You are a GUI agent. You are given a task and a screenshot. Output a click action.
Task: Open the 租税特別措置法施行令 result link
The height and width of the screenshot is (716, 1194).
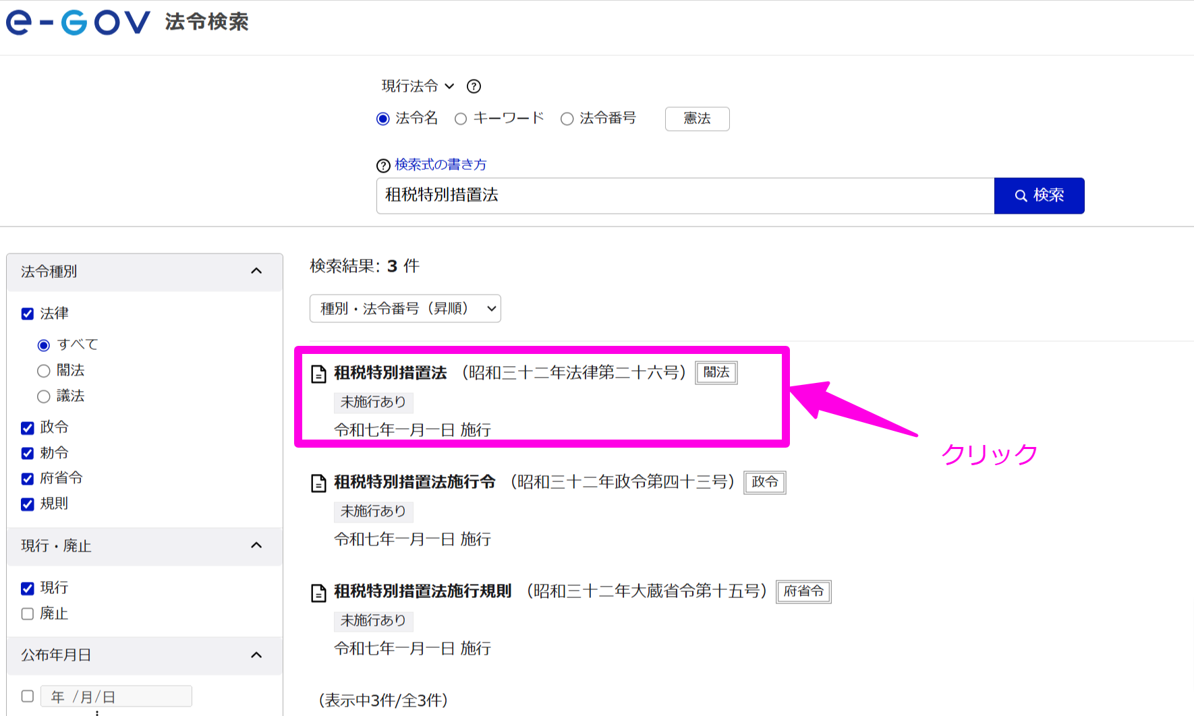(415, 482)
